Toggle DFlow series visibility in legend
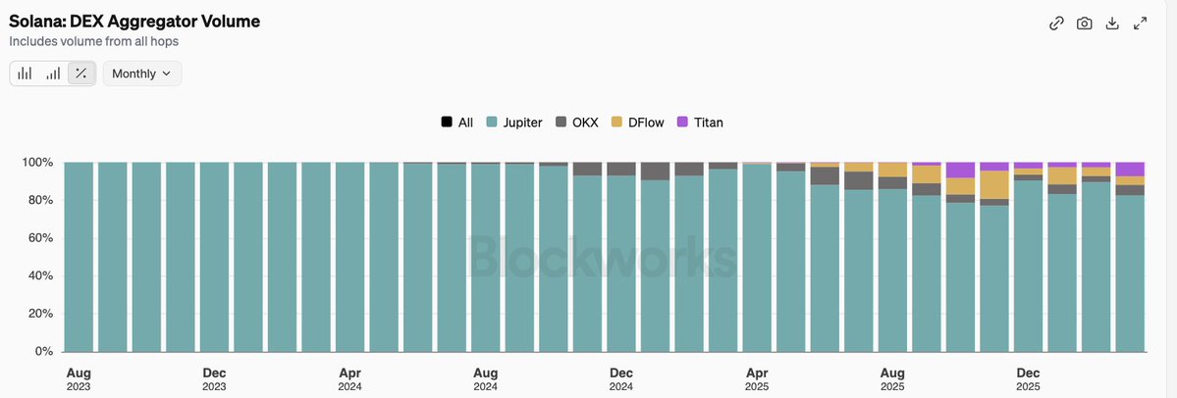 637,123
